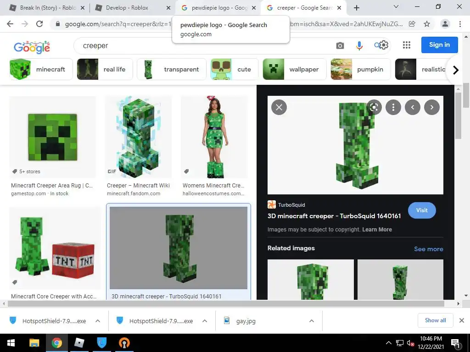The width and height of the screenshot is (470, 352).
Task: Close the Develop - Roblox tab
Action: click(x=168, y=8)
